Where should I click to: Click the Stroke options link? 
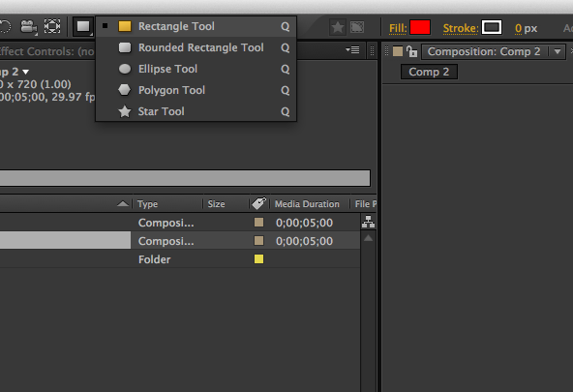point(461,28)
